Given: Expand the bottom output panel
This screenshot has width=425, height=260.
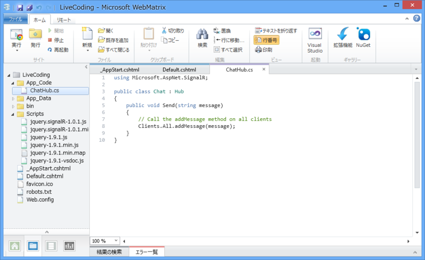Looking at the screenshot, I should tap(415, 252).
